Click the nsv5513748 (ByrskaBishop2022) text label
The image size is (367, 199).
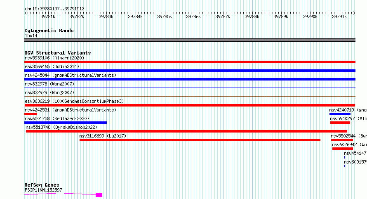tap(61, 127)
